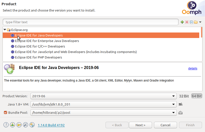Open the Product Version dropdown
205x132 pixels.
coord(103,96)
